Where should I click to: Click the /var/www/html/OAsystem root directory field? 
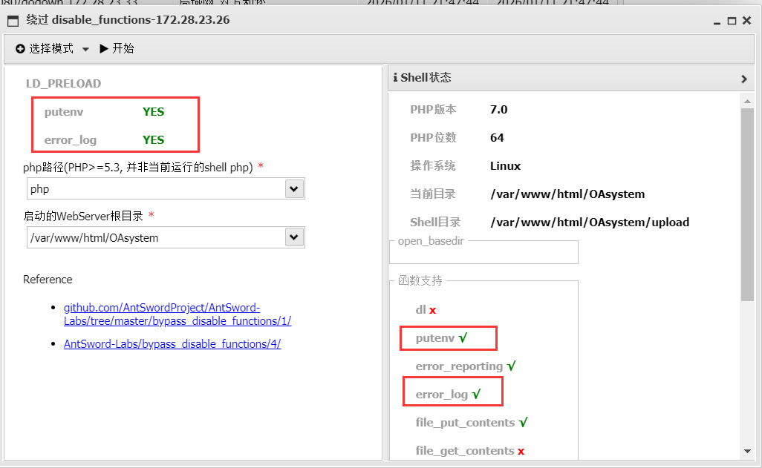pos(155,237)
